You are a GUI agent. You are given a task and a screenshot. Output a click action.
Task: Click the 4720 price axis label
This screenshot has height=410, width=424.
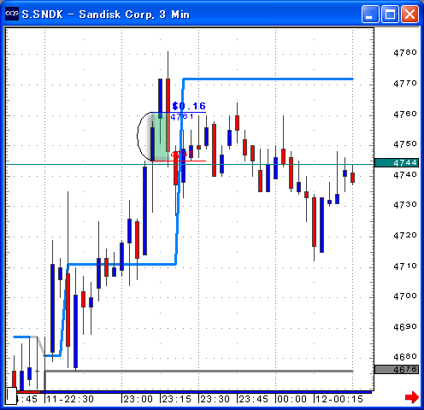(x=405, y=235)
